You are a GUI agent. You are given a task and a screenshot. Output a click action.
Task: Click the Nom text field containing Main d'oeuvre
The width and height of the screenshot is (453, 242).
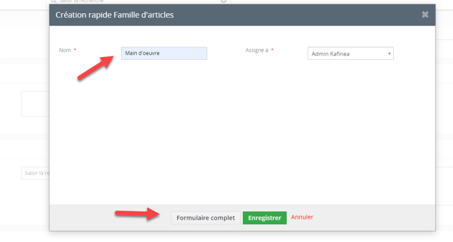[x=164, y=53]
